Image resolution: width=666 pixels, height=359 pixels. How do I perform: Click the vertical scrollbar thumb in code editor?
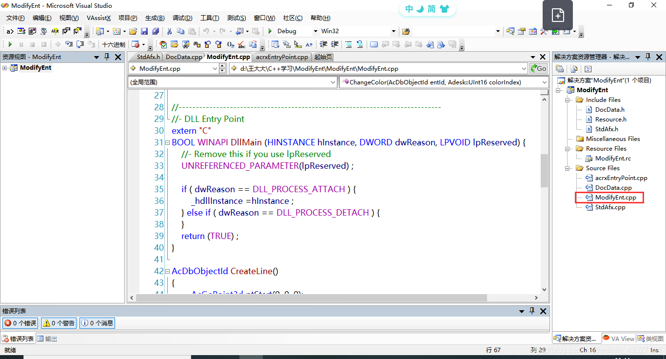545,170
